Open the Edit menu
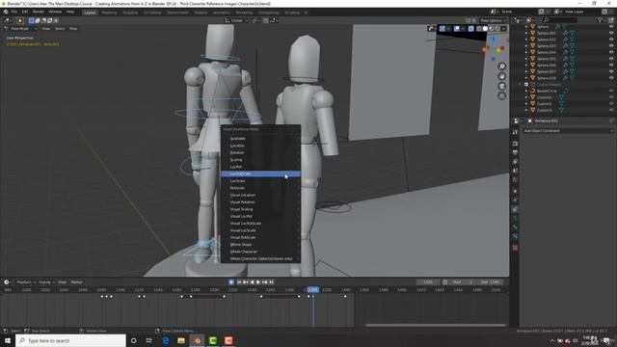 [x=25, y=12]
